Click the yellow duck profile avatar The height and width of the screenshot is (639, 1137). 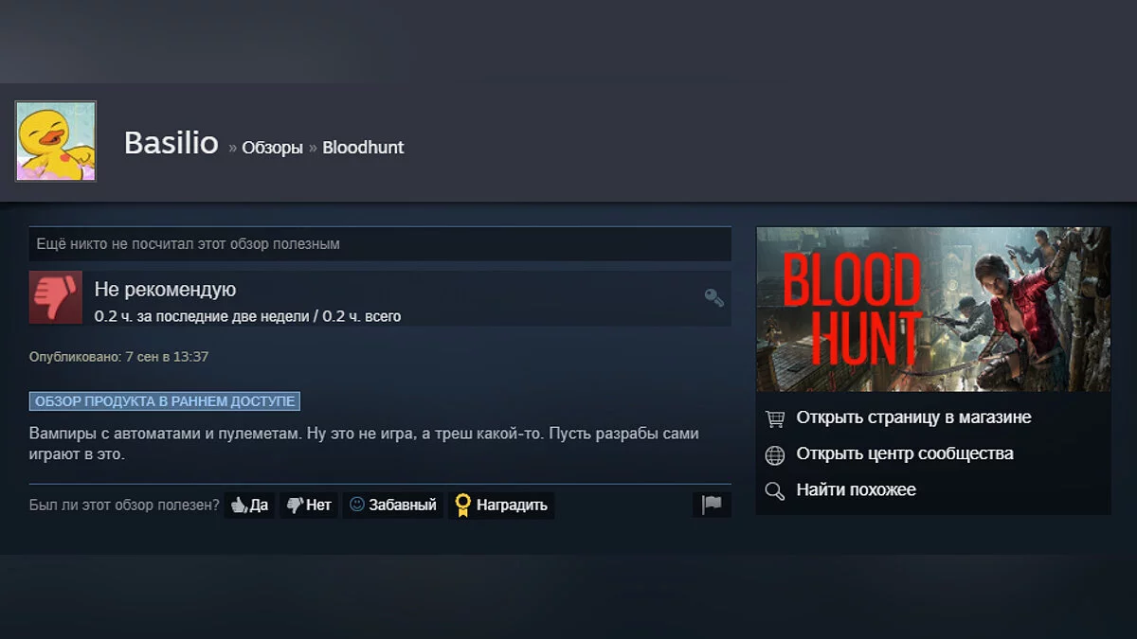coord(56,141)
